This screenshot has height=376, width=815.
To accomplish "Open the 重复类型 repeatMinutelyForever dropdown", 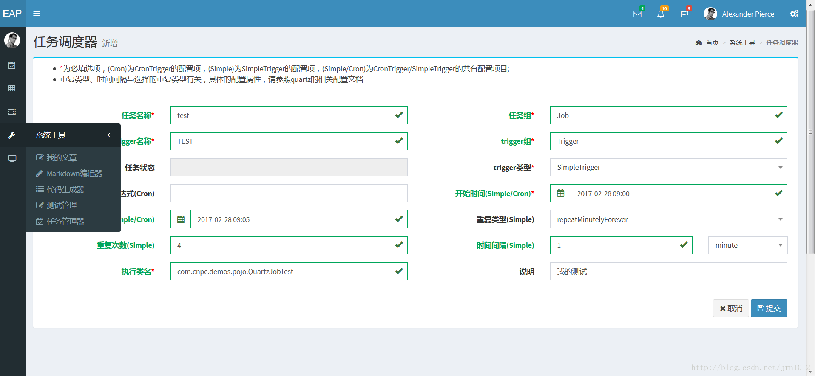I will click(668, 219).
